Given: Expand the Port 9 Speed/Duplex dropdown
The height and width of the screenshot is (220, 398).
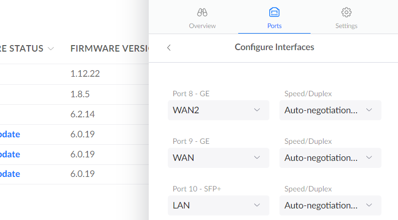Looking at the screenshot, I should 330,157.
